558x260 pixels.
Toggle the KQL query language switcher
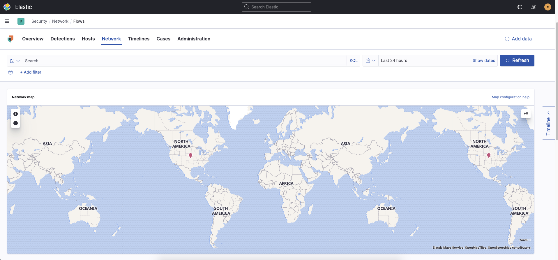click(x=354, y=60)
